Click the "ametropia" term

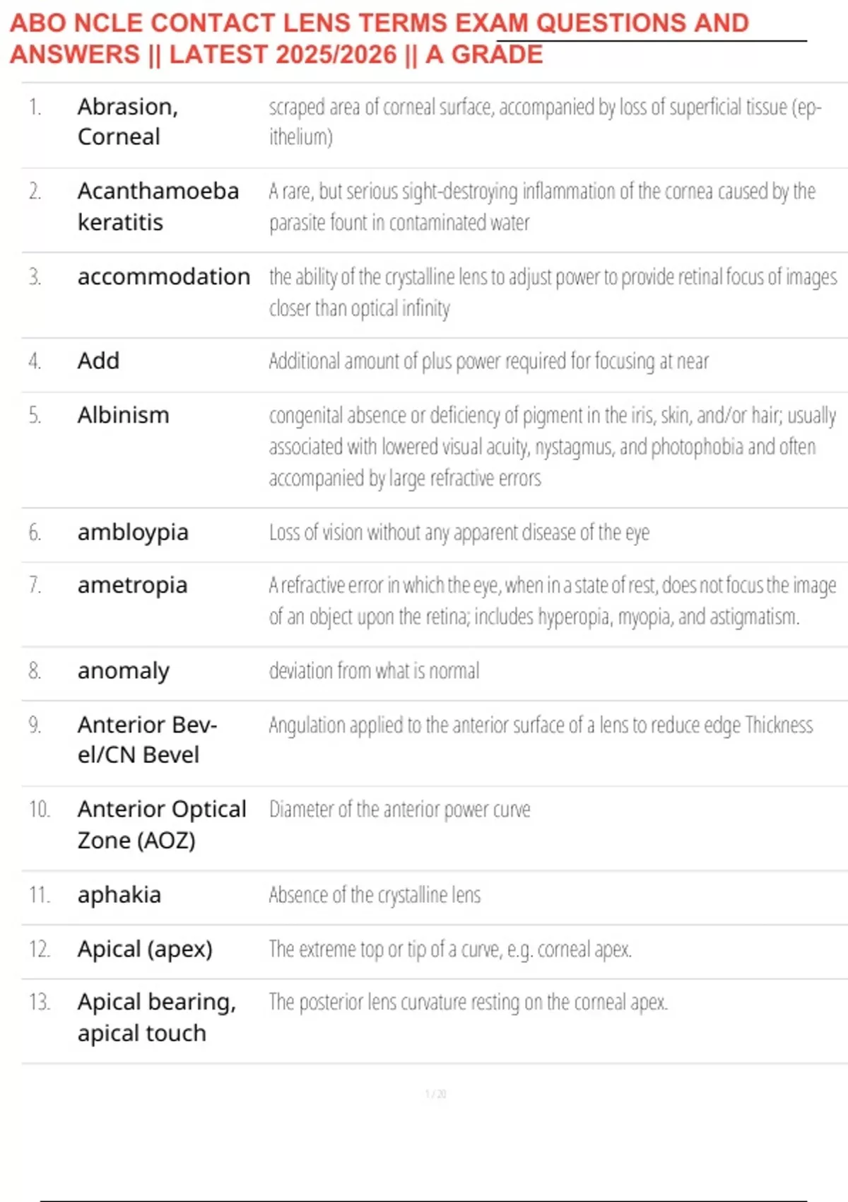(132, 585)
